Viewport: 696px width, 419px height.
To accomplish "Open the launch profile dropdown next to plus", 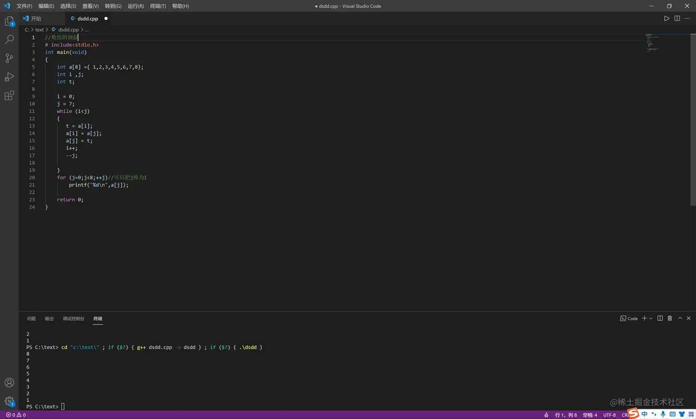I will click(651, 318).
